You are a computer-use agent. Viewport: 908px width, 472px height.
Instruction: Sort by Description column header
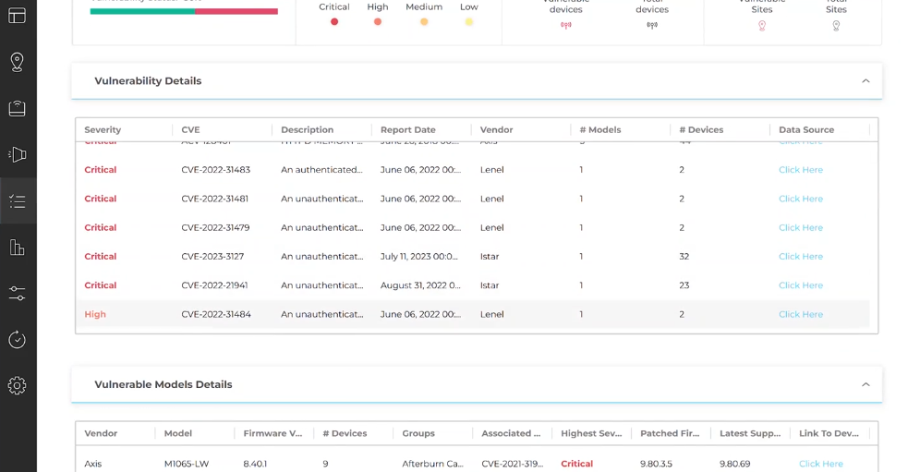tap(307, 129)
